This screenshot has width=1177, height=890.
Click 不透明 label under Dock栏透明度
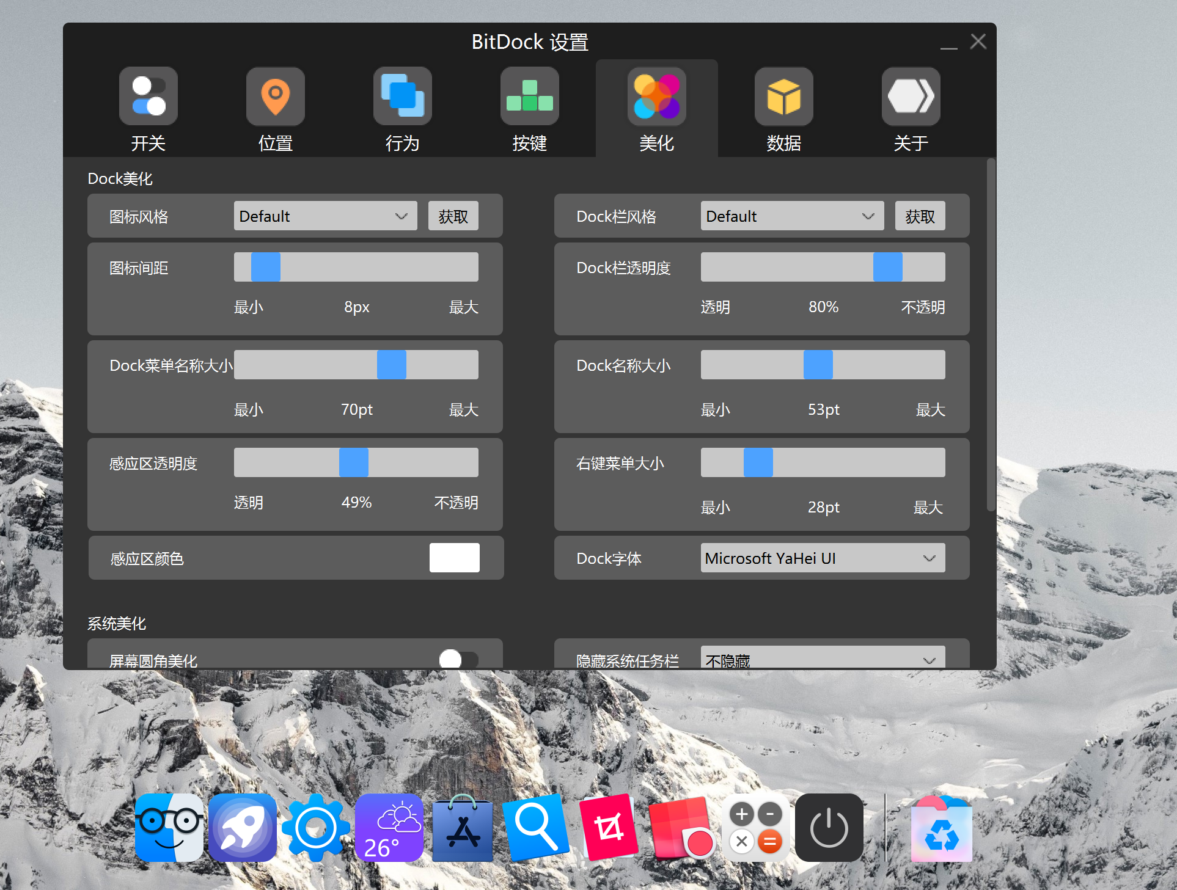[923, 307]
